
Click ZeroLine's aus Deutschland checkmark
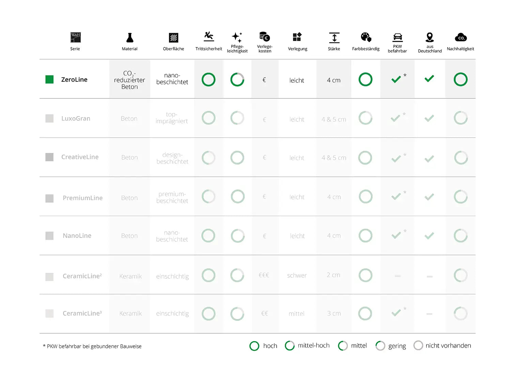pyautogui.click(x=429, y=79)
